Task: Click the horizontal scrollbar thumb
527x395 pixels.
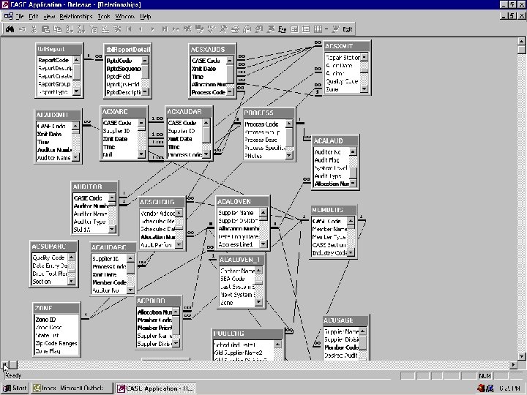Action: pyautogui.click(x=13, y=365)
